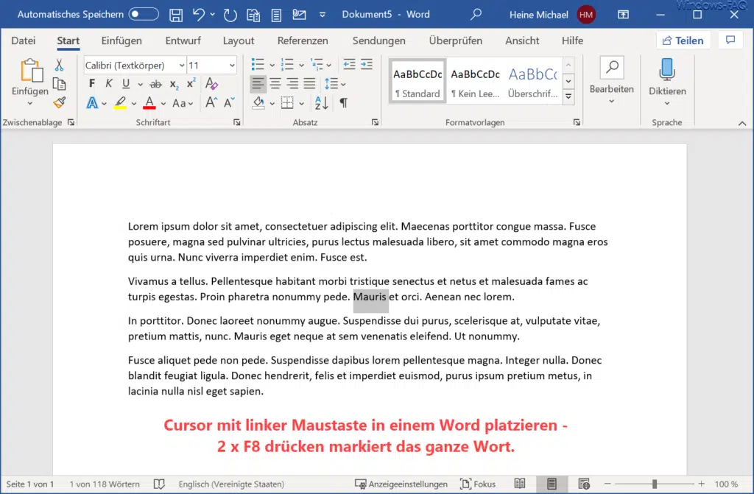The height and width of the screenshot is (494, 754).
Task: Toggle bold with the F button
Action: [91, 83]
